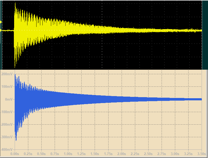Click the upper yellow trigger marker on left edge

(1, 22)
